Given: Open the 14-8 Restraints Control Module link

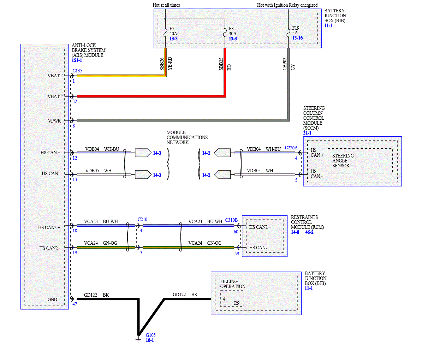Looking at the screenshot, I should click(x=295, y=232).
